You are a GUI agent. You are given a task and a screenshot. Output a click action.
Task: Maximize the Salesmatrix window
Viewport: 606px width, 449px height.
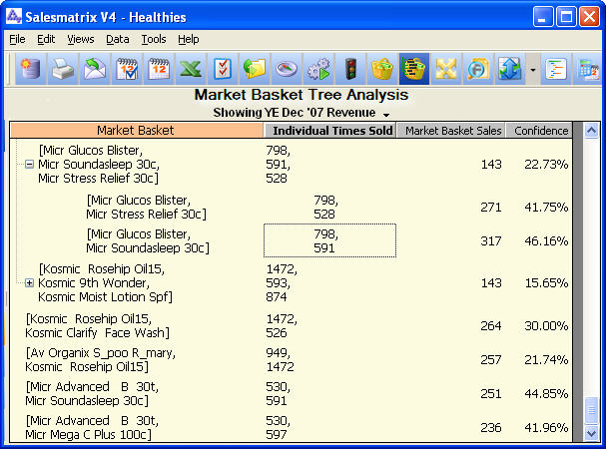pos(566,17)
